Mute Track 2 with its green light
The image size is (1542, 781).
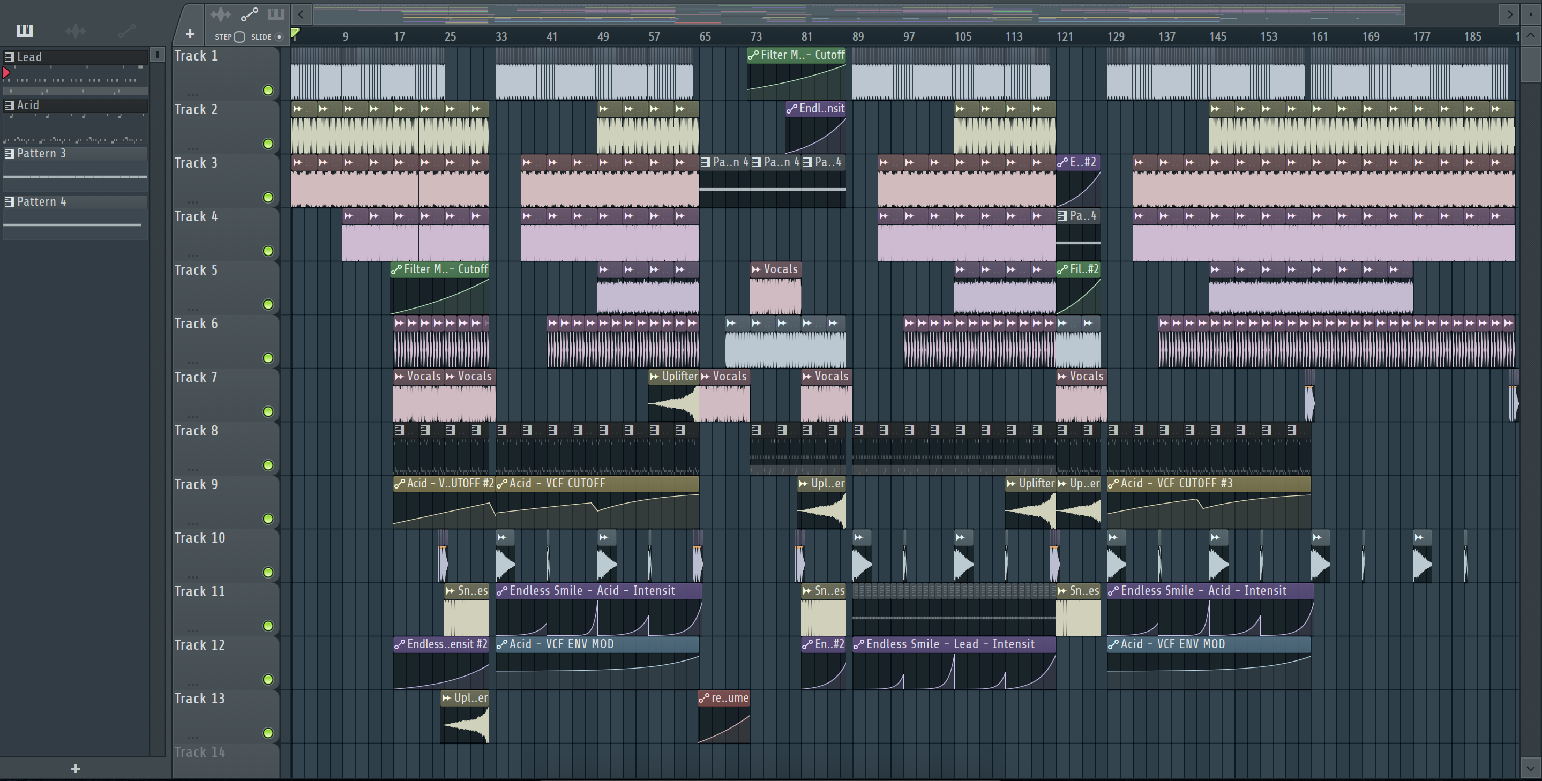click(268, 144)
